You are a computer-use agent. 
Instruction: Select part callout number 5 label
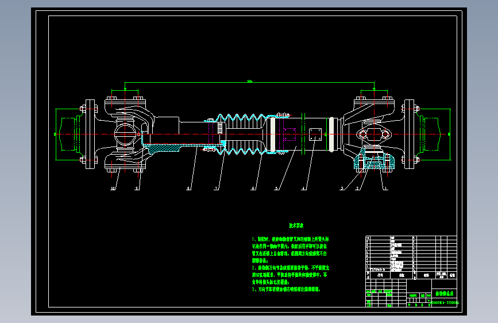tap(276, 189)
